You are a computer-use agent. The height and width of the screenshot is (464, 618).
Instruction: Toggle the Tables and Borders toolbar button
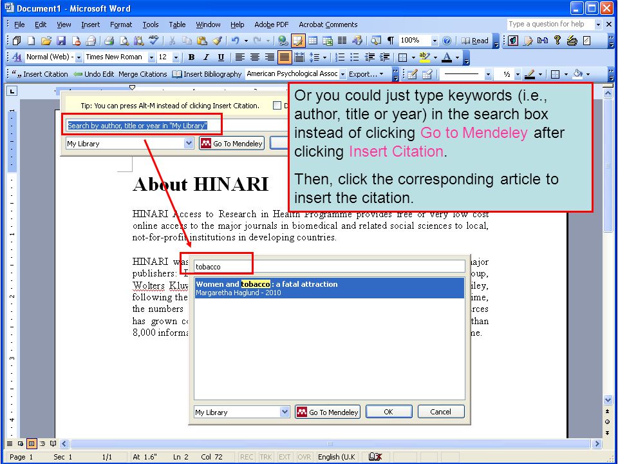pos(297,41)
